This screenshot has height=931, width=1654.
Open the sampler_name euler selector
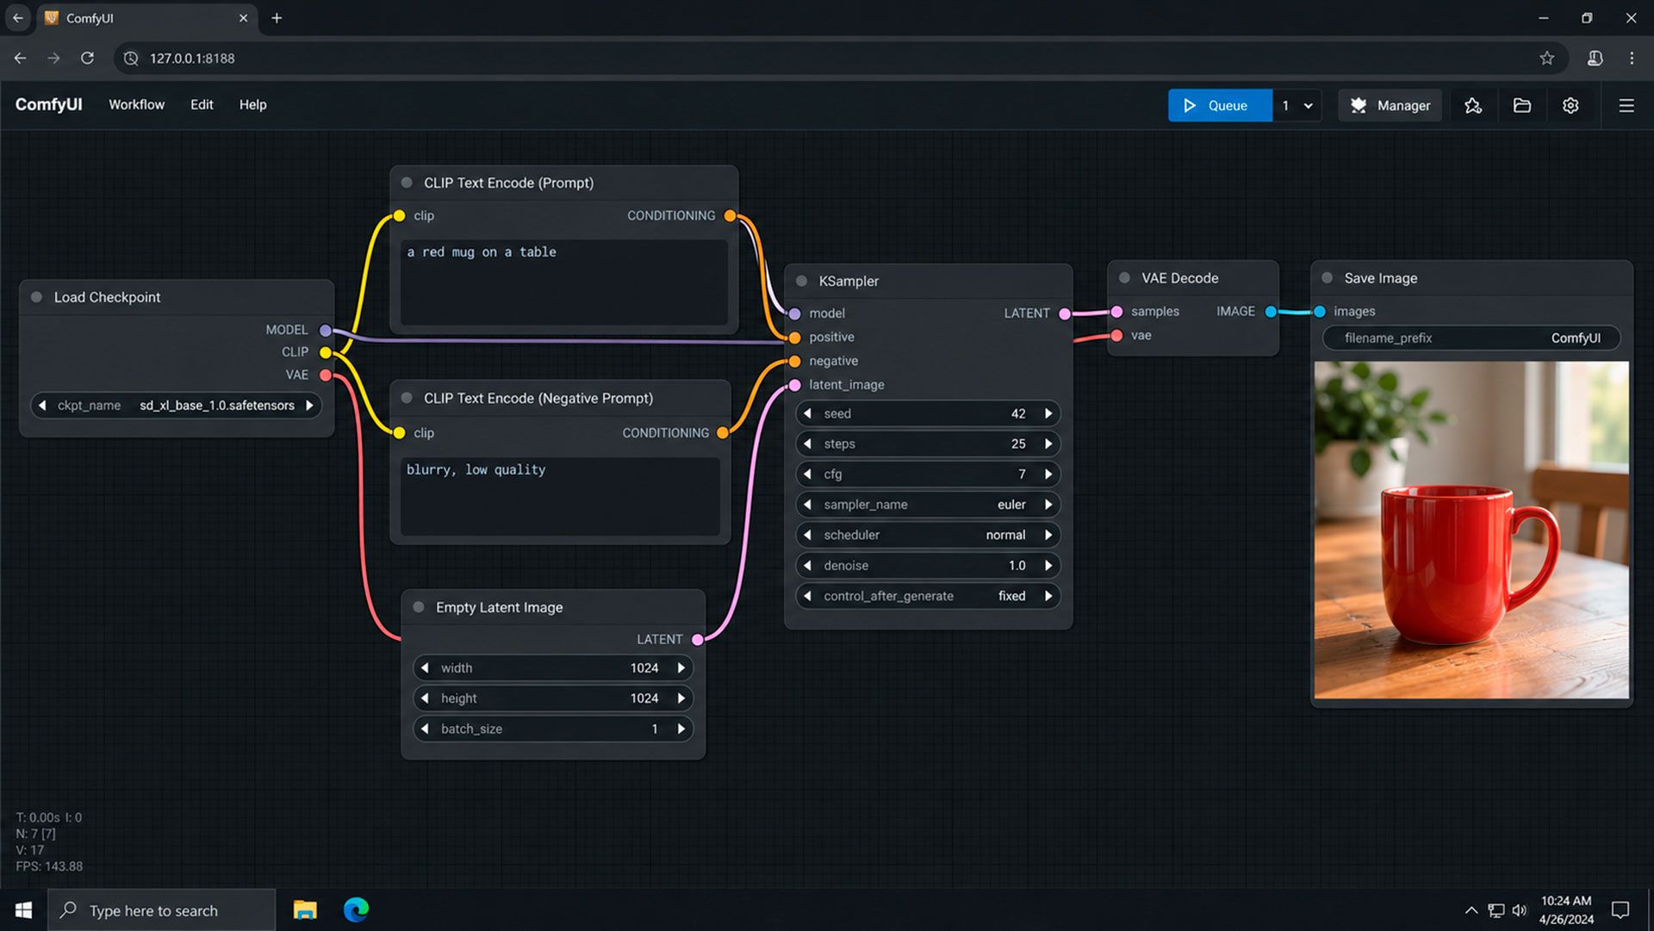(x=928, y=505)
